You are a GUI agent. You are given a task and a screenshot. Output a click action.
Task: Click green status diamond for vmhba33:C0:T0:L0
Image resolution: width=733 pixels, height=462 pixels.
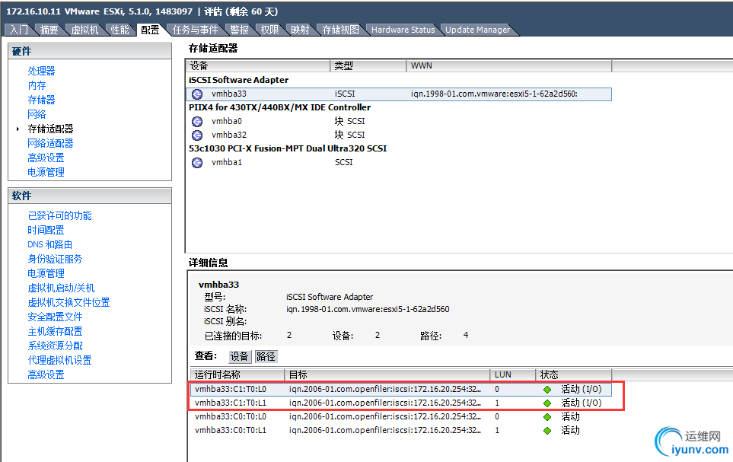coord(547,417)
